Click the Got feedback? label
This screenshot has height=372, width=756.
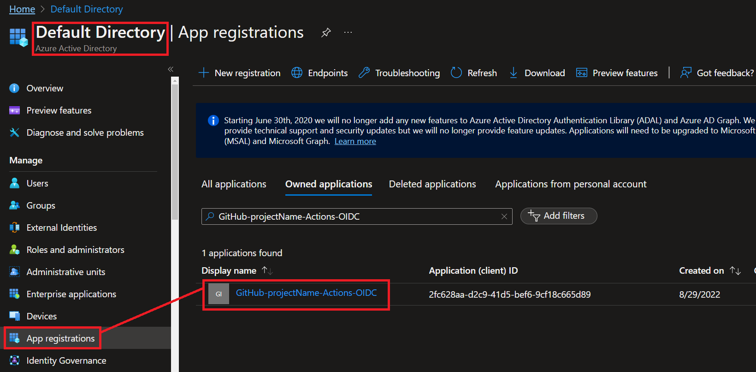click(x=726, y=73)
